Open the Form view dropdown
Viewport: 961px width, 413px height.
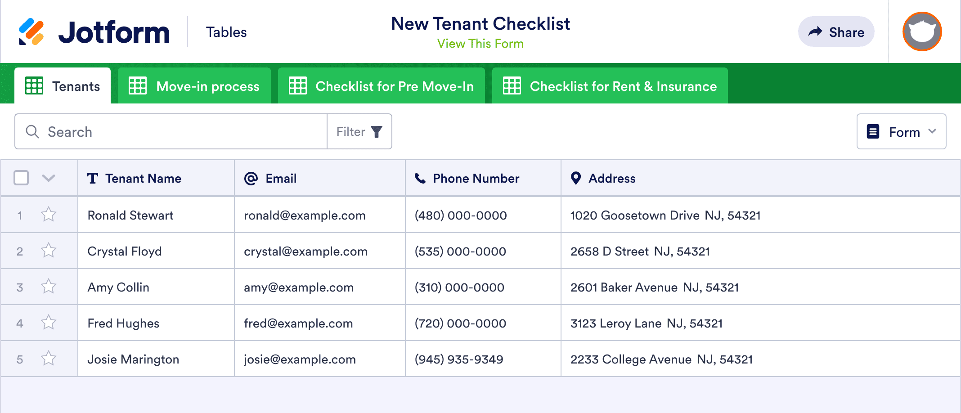(x=901, y=131)
